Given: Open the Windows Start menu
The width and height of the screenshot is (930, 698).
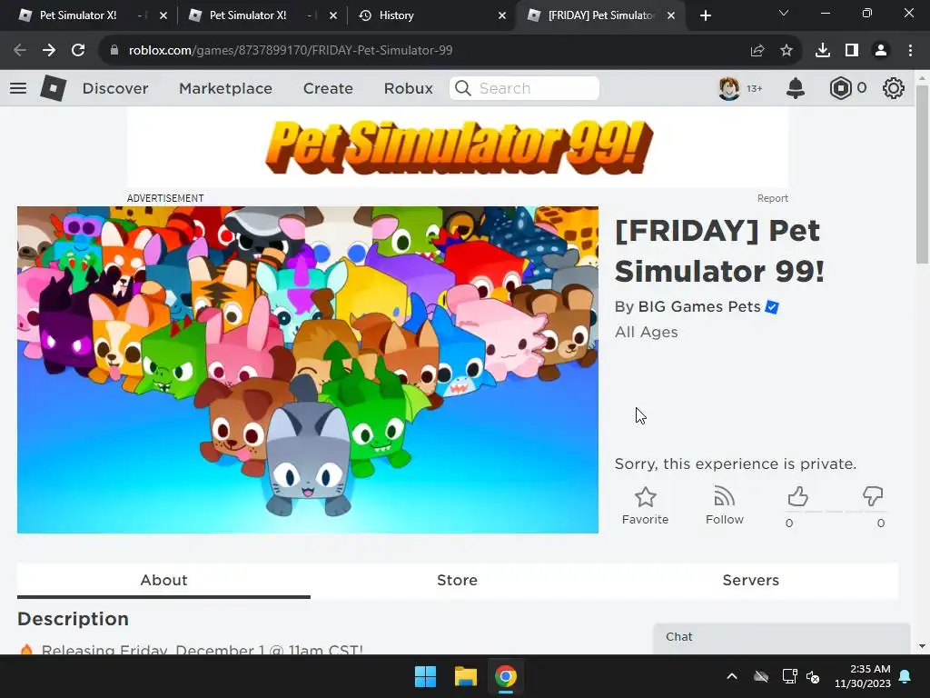Looking at the screenshot, I should click(x=425, y=676).
